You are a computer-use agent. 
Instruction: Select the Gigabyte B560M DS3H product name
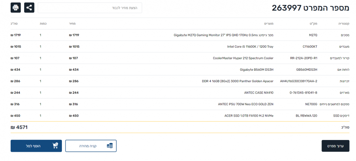coord(257,70)
